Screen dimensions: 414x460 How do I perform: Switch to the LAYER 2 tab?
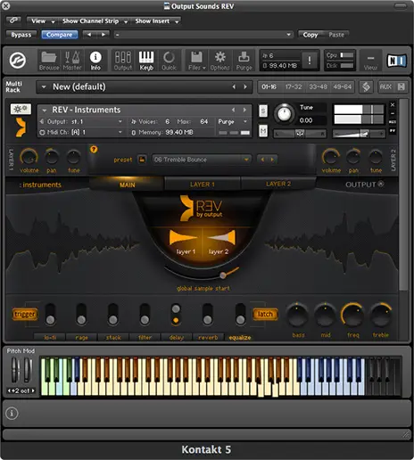278,185
